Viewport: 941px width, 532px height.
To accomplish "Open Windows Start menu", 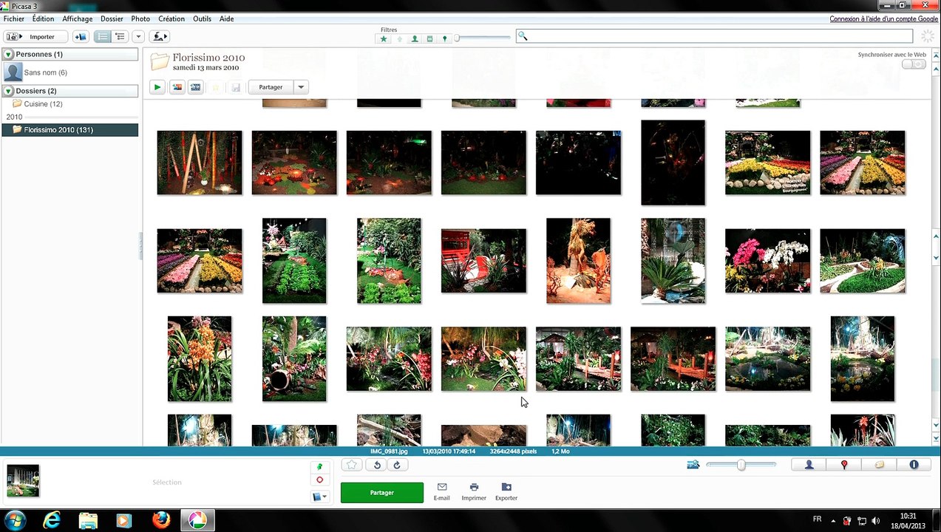I will (x=15, y=520).
